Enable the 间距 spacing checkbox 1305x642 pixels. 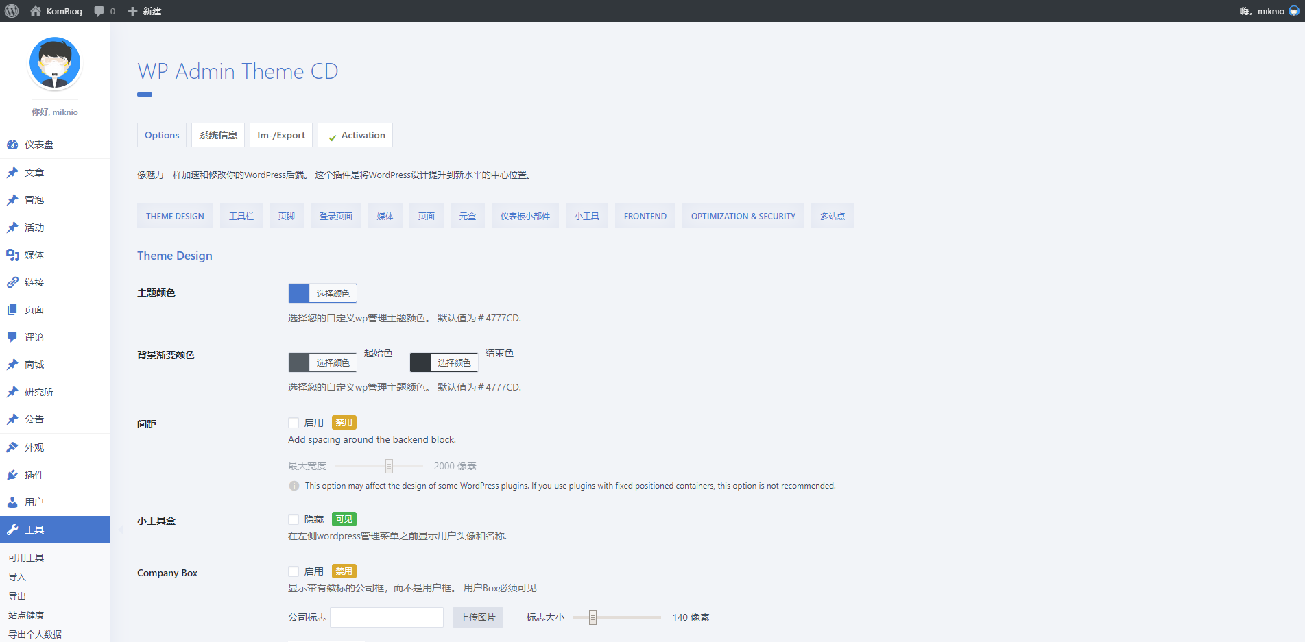pos(294,422)
